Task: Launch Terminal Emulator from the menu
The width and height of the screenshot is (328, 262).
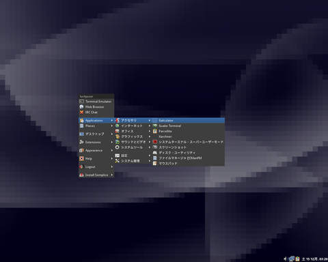Action: point(96,102)
